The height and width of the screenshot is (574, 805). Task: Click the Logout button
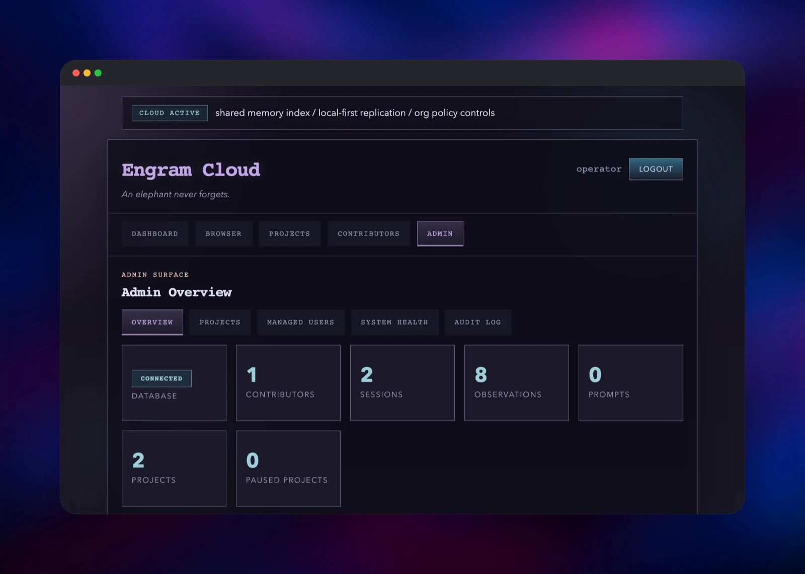coord(656,169)
